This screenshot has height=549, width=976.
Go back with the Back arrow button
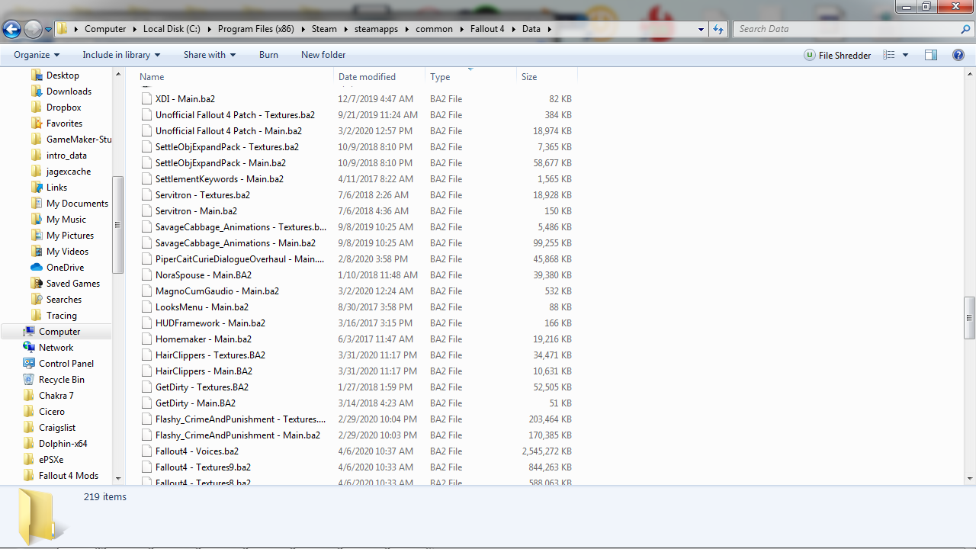click(x=11, y=30)
